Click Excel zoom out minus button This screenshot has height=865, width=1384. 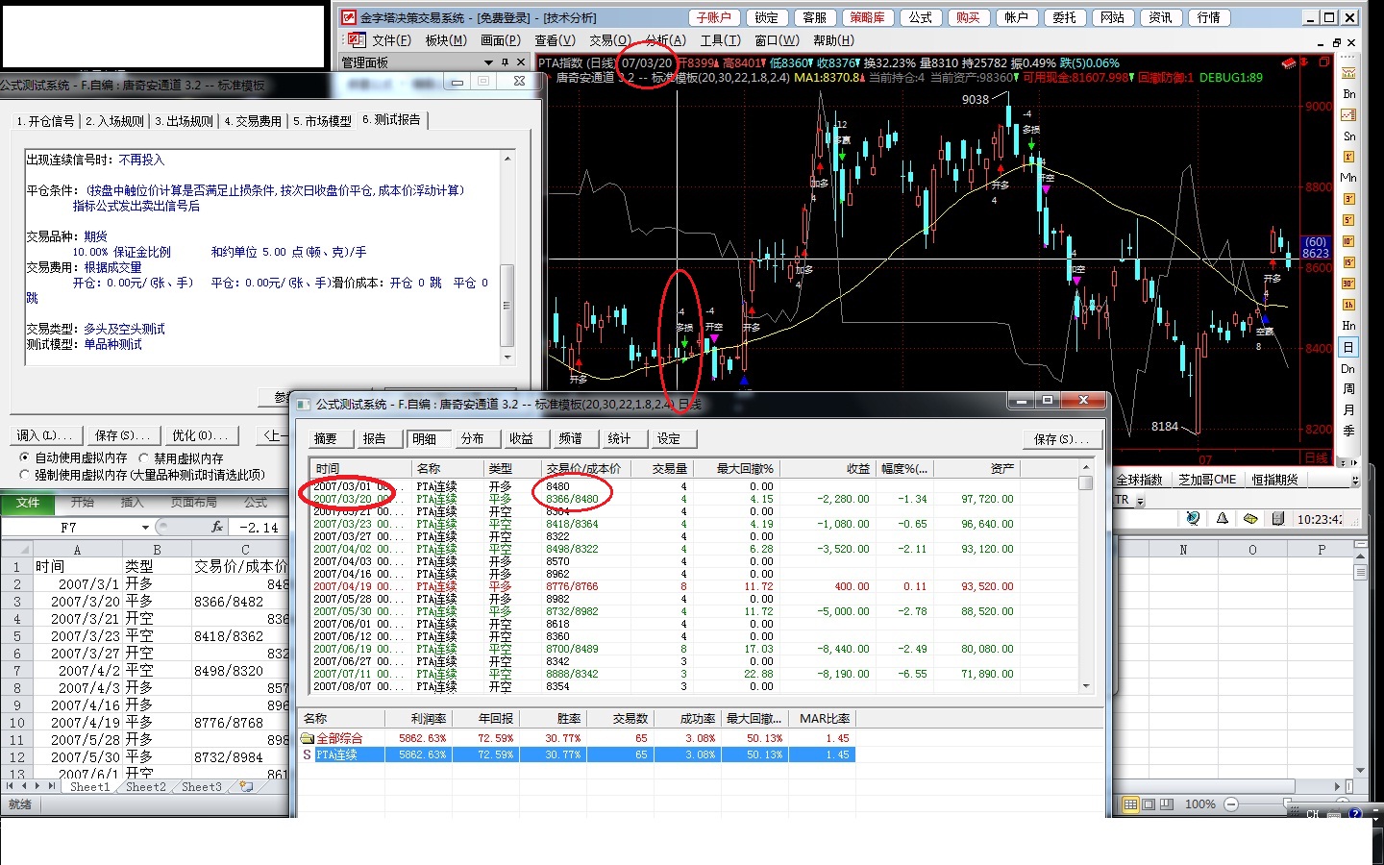[1231, 803]
